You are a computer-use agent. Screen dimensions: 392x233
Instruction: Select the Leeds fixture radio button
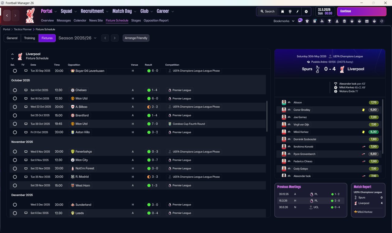15,213
